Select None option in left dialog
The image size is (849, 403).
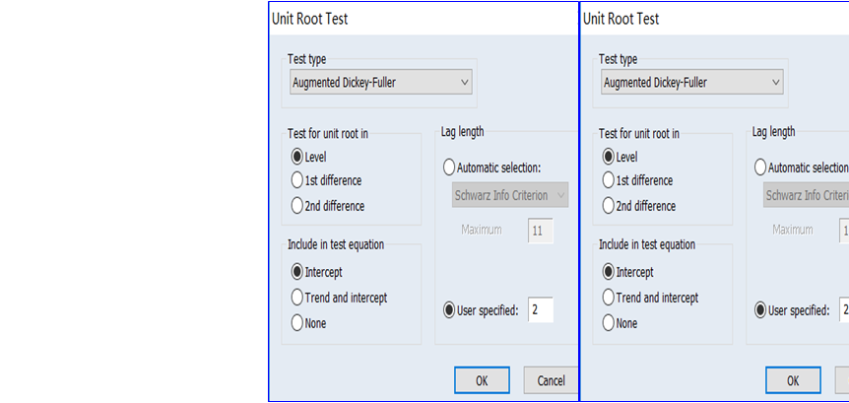(x=297, y=323)
